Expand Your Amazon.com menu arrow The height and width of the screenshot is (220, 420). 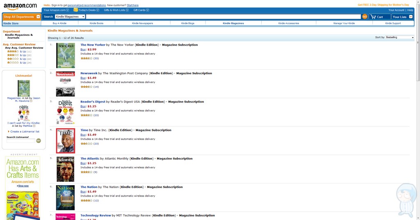(x=68, y=10)
